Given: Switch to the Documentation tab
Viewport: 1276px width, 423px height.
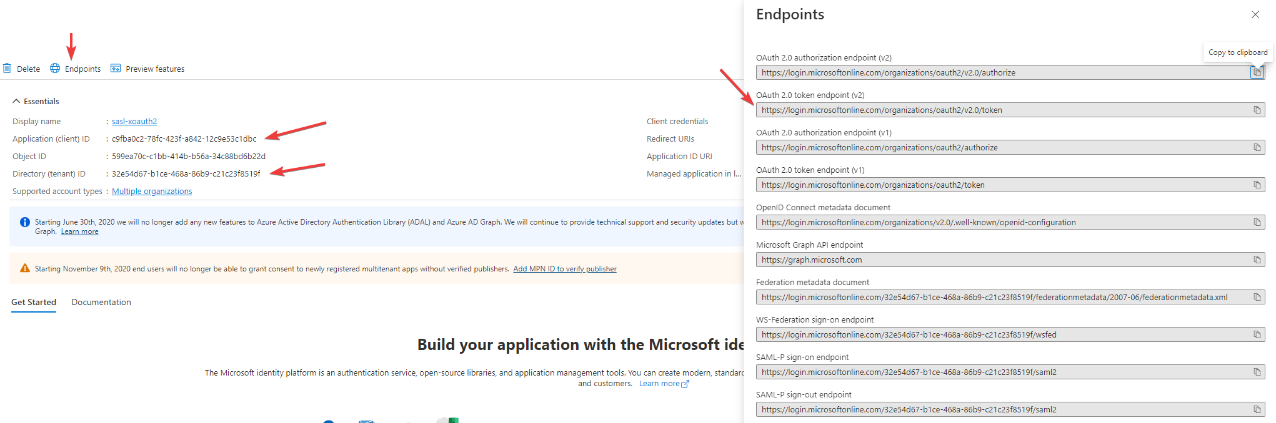Looking at the screenshot, I should click(x=101, y=303).
